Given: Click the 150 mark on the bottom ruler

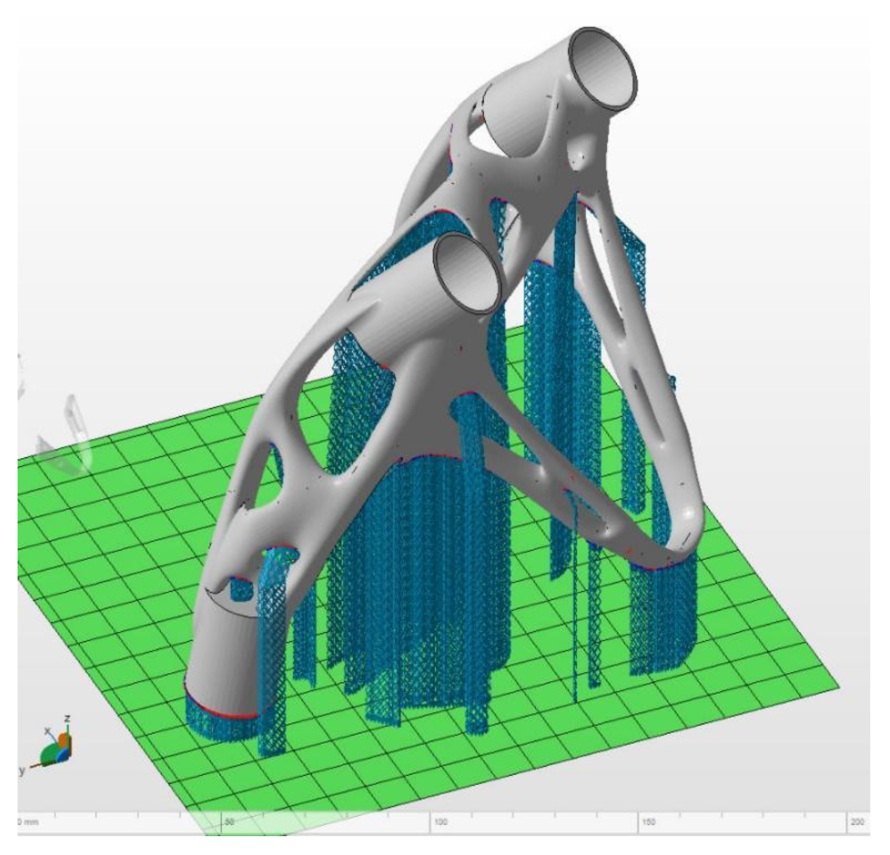Looking at the screenshot, I should click(x=649, y=822).
